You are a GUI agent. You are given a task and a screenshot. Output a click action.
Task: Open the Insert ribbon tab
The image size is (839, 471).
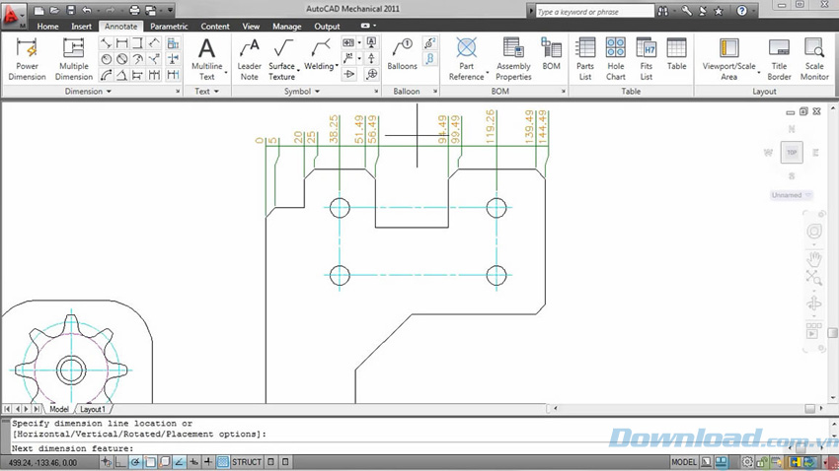pyautogui.click(x=81, y=27)
